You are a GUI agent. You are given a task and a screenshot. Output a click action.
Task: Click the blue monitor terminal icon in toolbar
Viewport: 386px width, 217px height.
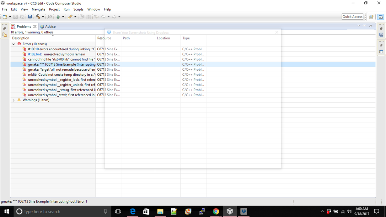click(30, 17)
